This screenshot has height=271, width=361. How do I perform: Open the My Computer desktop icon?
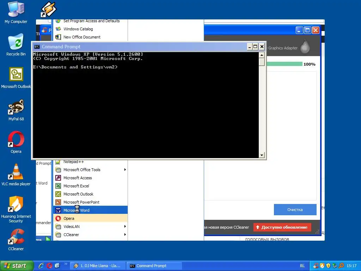pyautogui.click(x=16, y=12)
